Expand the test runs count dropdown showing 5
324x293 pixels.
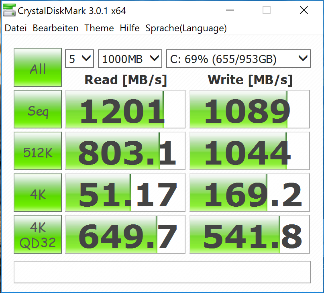[x=79, y=59]
